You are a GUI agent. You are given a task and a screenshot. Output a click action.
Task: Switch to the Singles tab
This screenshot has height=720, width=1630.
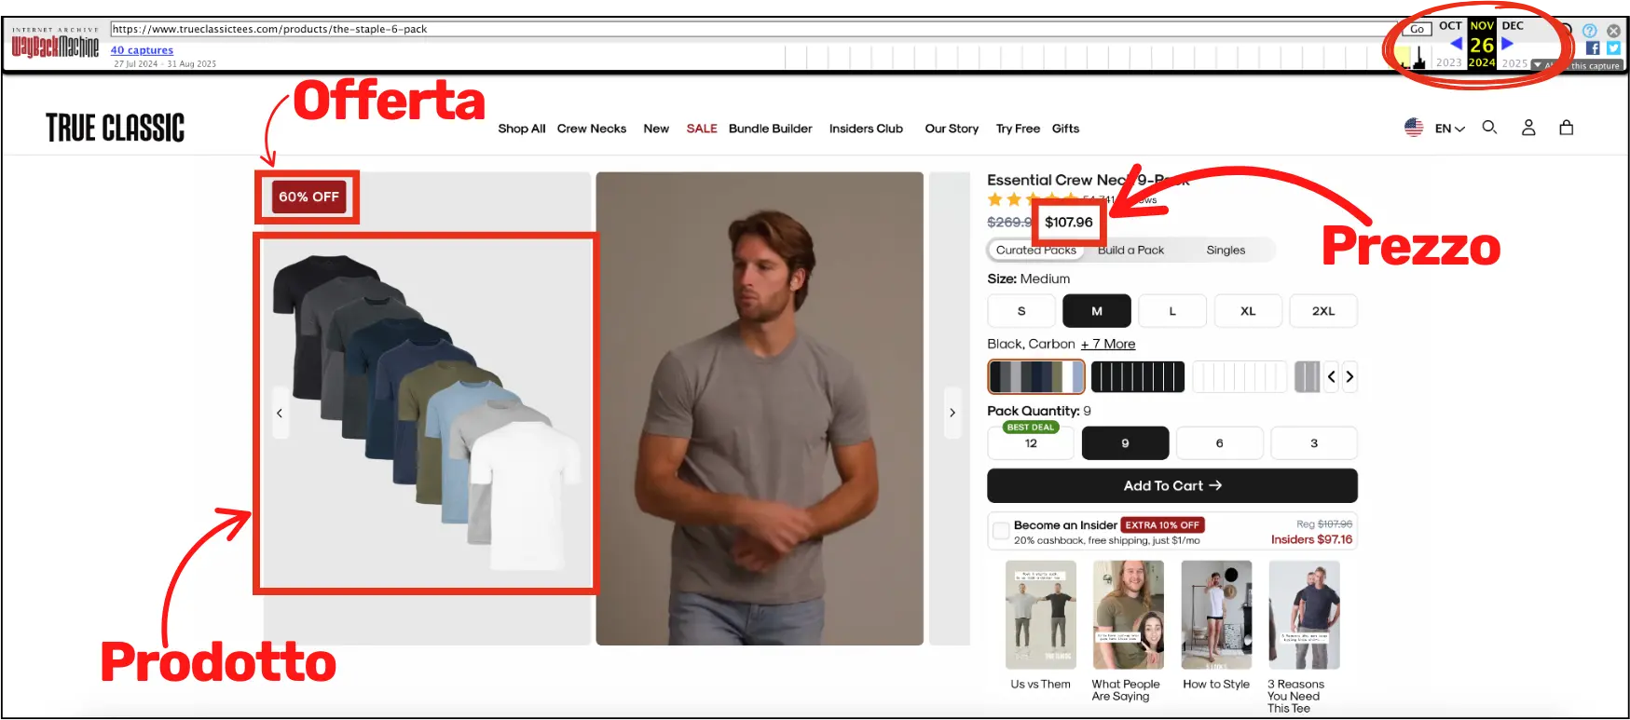(x=1226, y=251)
